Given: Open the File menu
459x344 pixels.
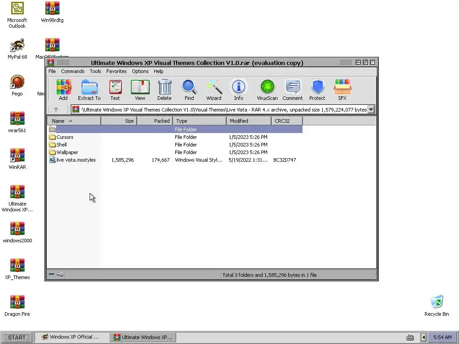Looking at the screenshot, I should coord(52,71).
